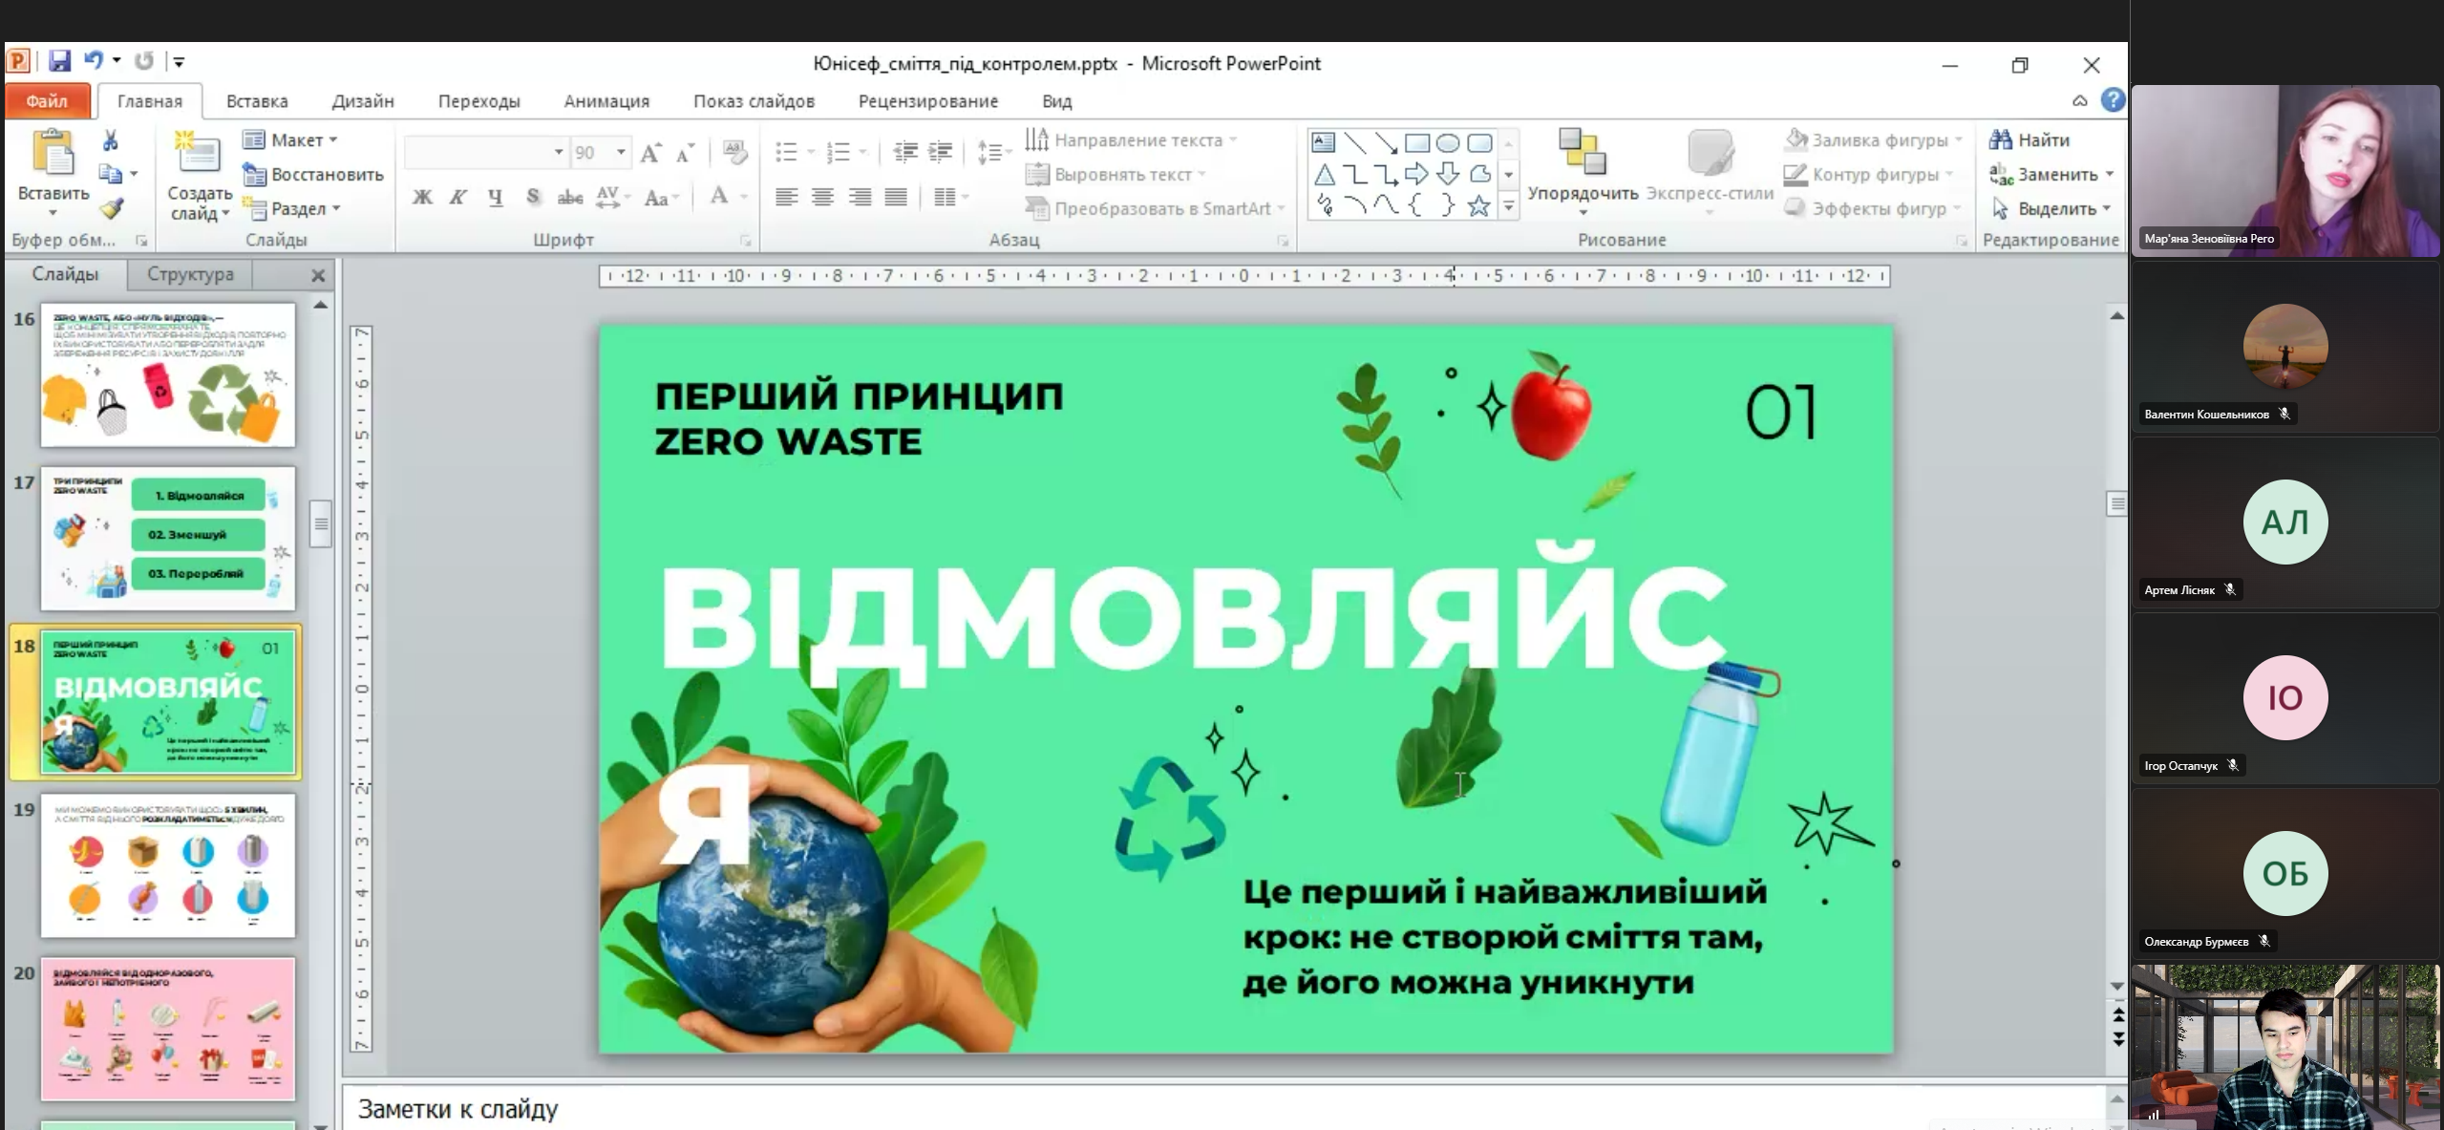Viewport: 2444px width, 1130px height.
Task: Open the font size dropdown showing 90
Action: tap(600, 152)
